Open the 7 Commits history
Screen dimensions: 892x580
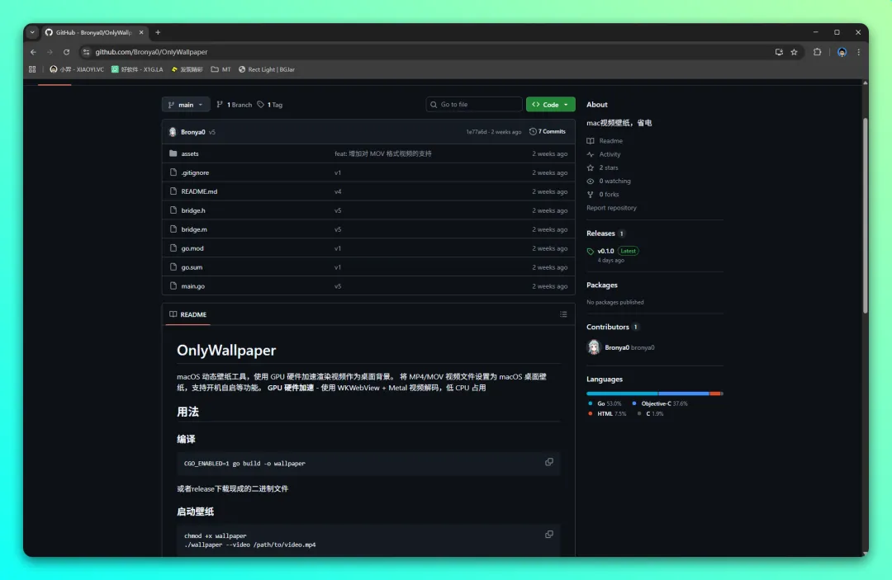click(548, 131)
